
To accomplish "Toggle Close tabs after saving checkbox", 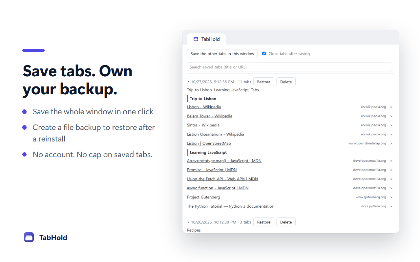I will click(x=264, y=54).
